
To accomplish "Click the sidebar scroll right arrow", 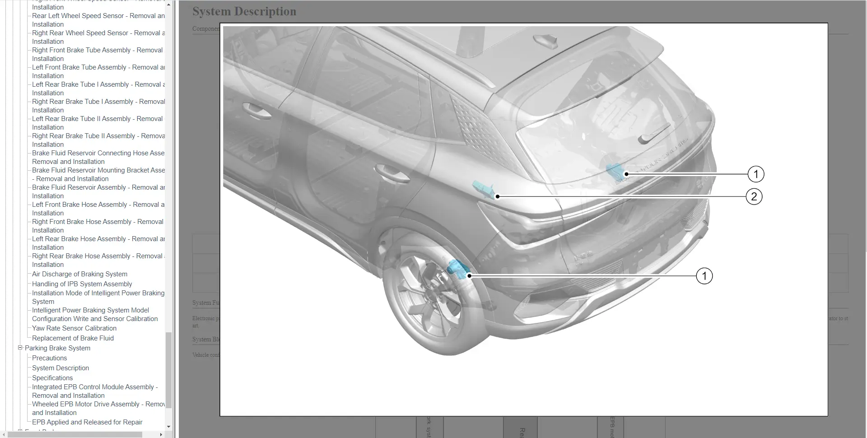I will [161, 434].
